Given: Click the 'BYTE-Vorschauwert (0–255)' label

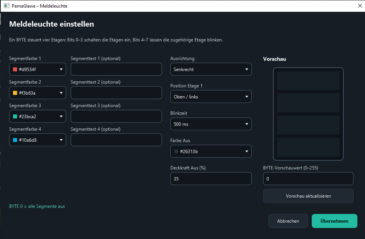Looking at the screenshot, I should click(x=290, y=168).
